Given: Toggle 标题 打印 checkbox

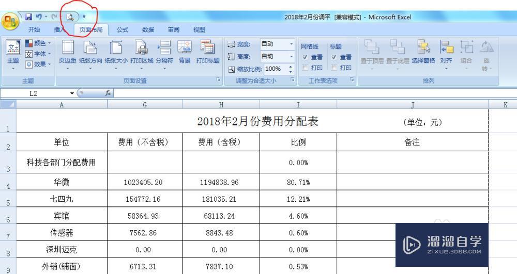Looking at the screenshot, I should (x=334, y=68).
